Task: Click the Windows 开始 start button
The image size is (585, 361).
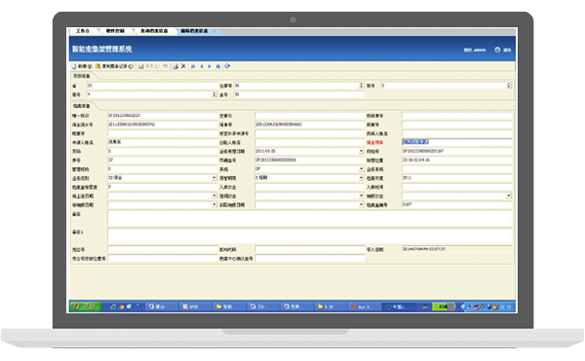Action: pyautogui.click(x=86, y=307)
